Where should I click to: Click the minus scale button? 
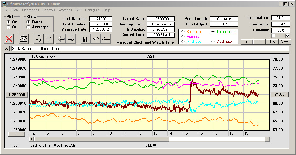[259, 42]
